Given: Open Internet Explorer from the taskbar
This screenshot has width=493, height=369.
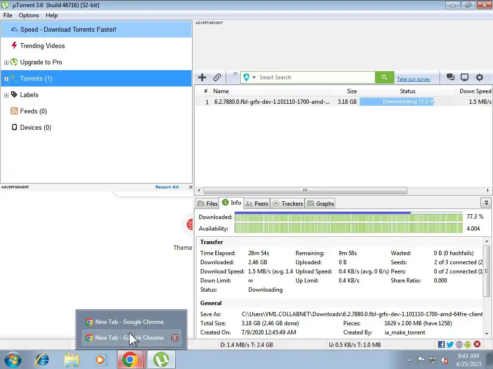Looking at the screenshot, I should pyautogui.click(x=42, y=359).
